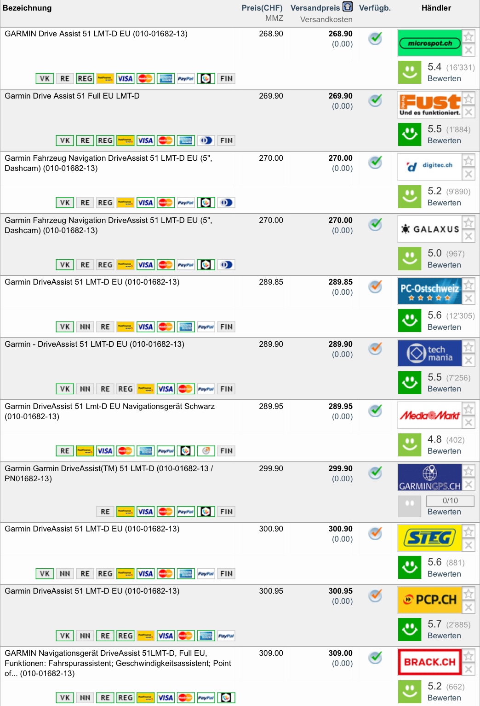This screenshot has width=480, height=706.
Task: Click the VISA payment icon in microspot row
Action: 125,79
